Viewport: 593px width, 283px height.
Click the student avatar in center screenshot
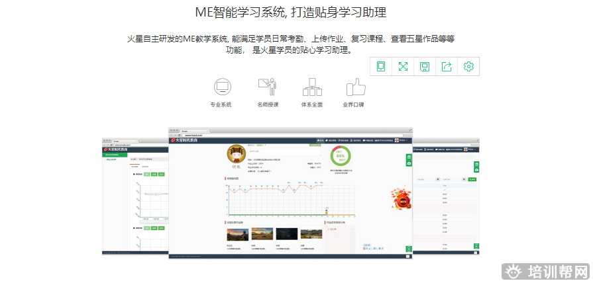(234, 155)
